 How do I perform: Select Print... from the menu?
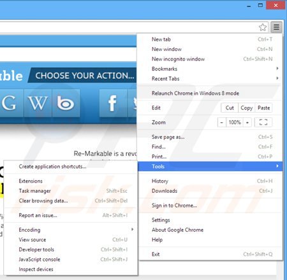[x=210, y=157]
